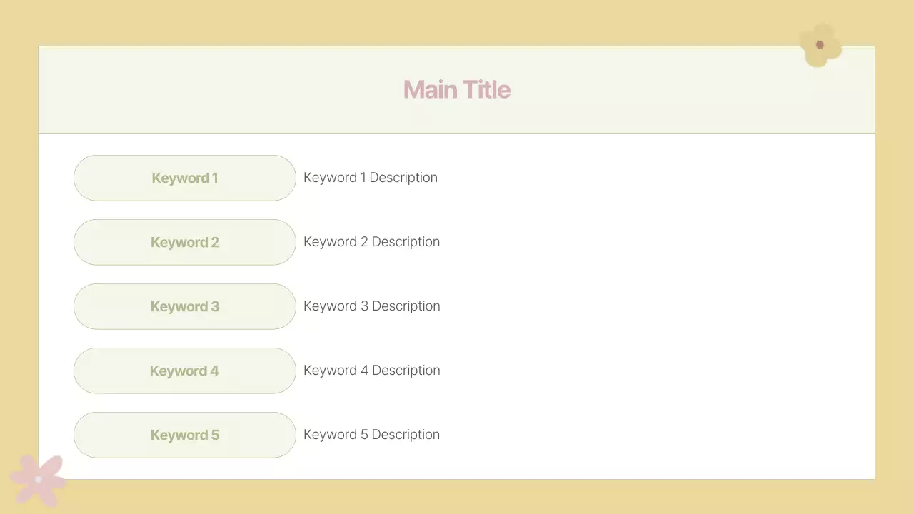The width and height of the screenshot is (914, 514).
Task: Select the Main Title text
Action: (x=457, y=90)
